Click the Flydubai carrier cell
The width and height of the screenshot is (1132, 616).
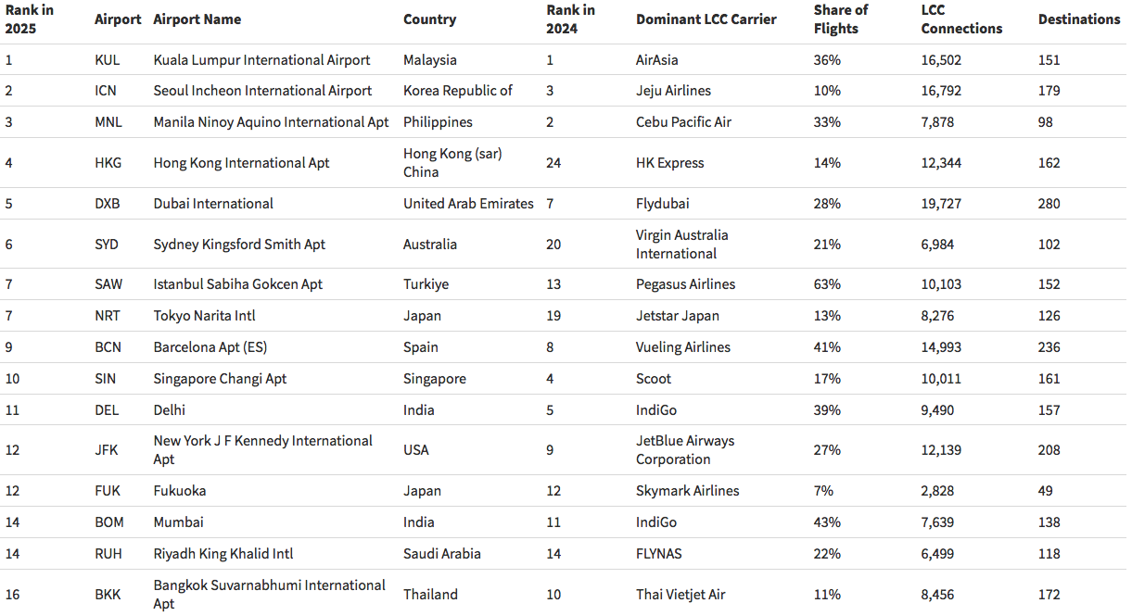[x=662, y=204]
